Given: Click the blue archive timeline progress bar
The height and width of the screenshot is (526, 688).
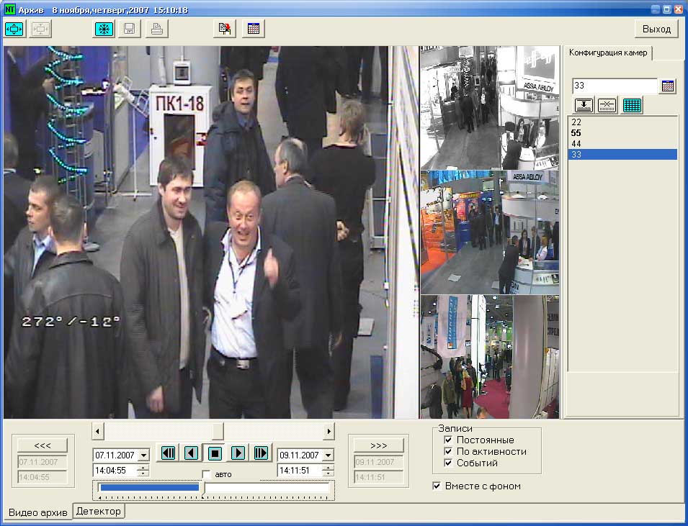Looking at the screenshot, I should coord(149,488).
